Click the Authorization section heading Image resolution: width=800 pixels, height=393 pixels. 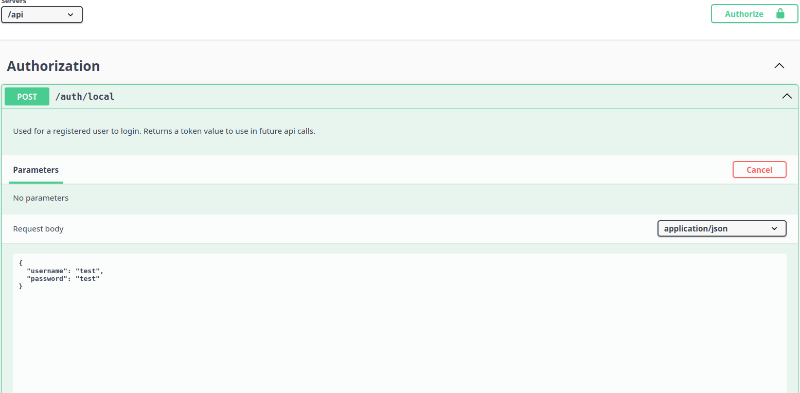click(x=54, y=66)
